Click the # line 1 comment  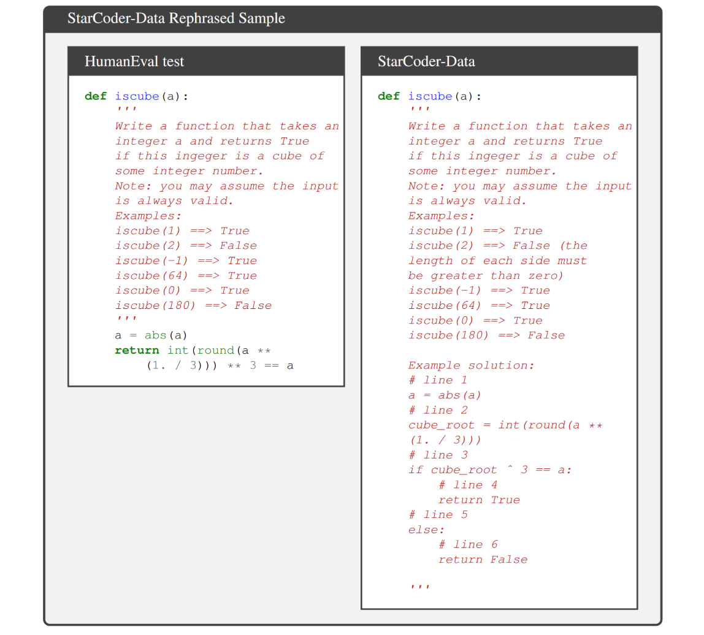(438, 380)
